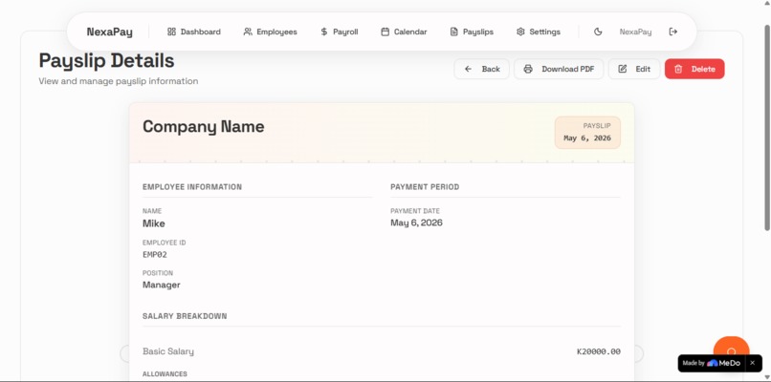Click the page vertical scrollbar
The height and width of the screenshot is (382, 771).
click(x=767, y=128)
